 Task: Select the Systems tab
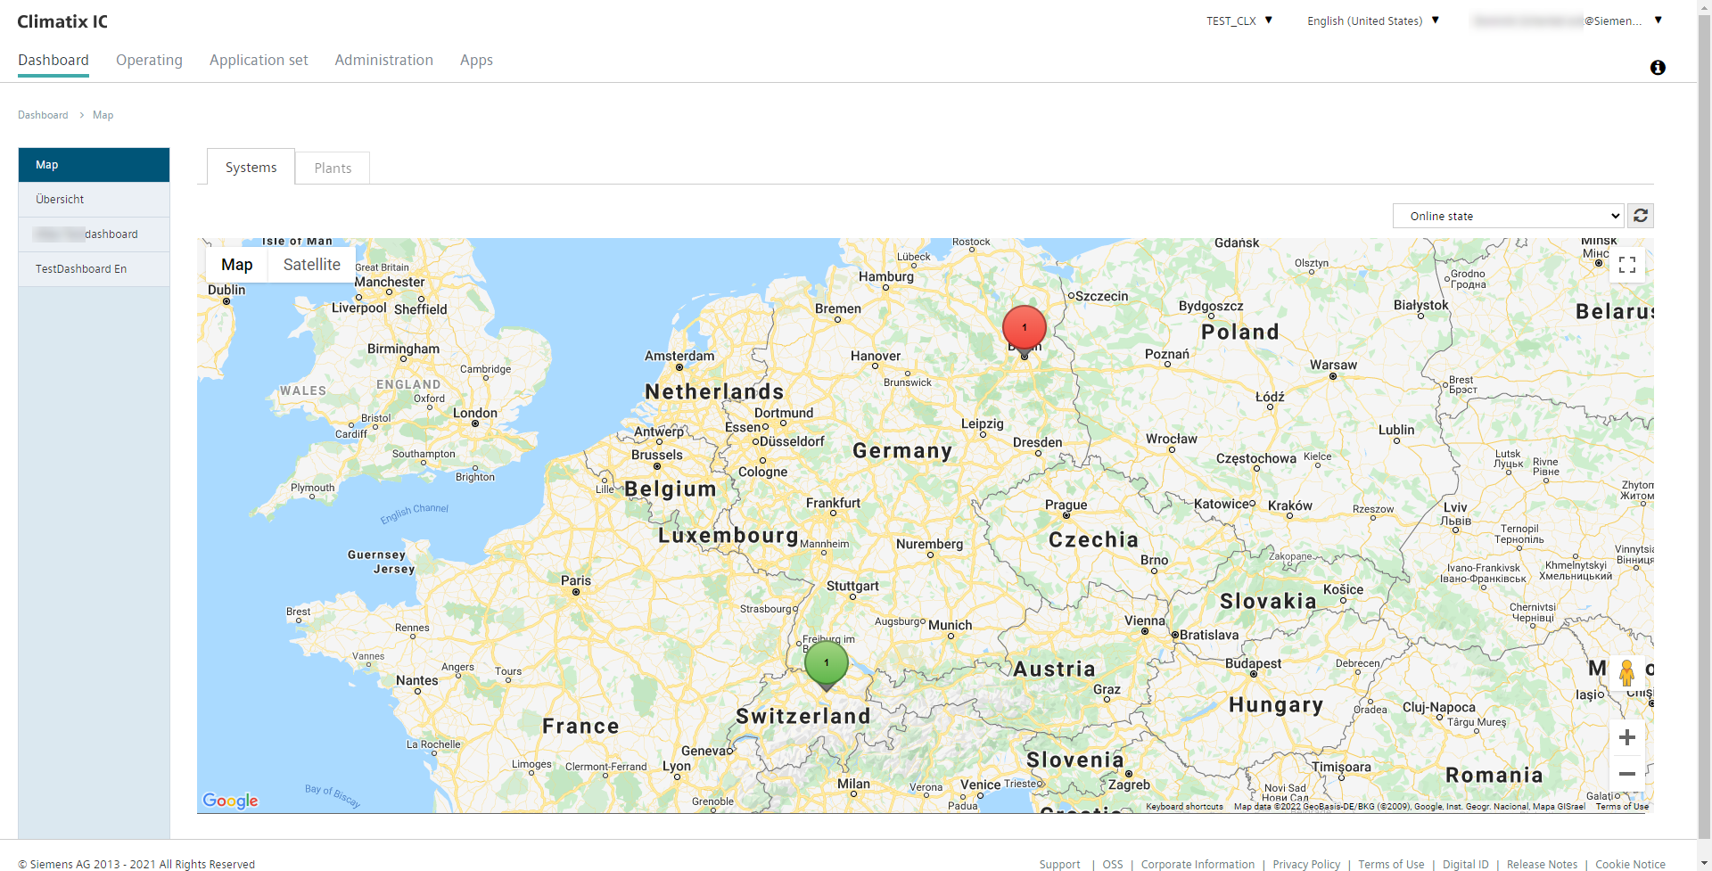click(x=251, y=167)
